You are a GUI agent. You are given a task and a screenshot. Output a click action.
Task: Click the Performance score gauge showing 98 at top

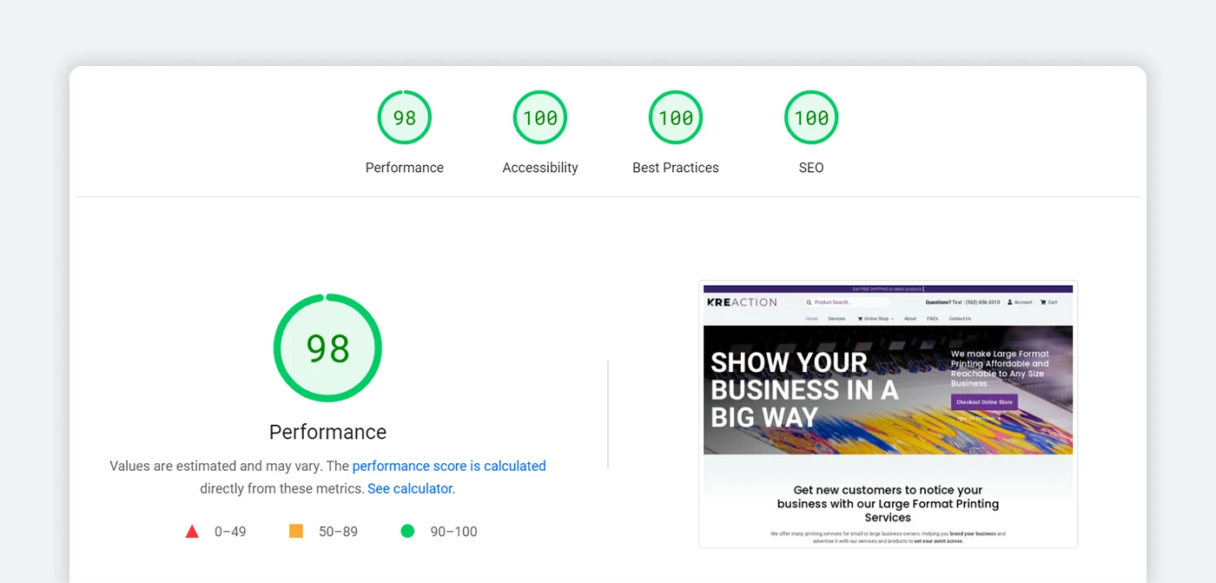405,117
